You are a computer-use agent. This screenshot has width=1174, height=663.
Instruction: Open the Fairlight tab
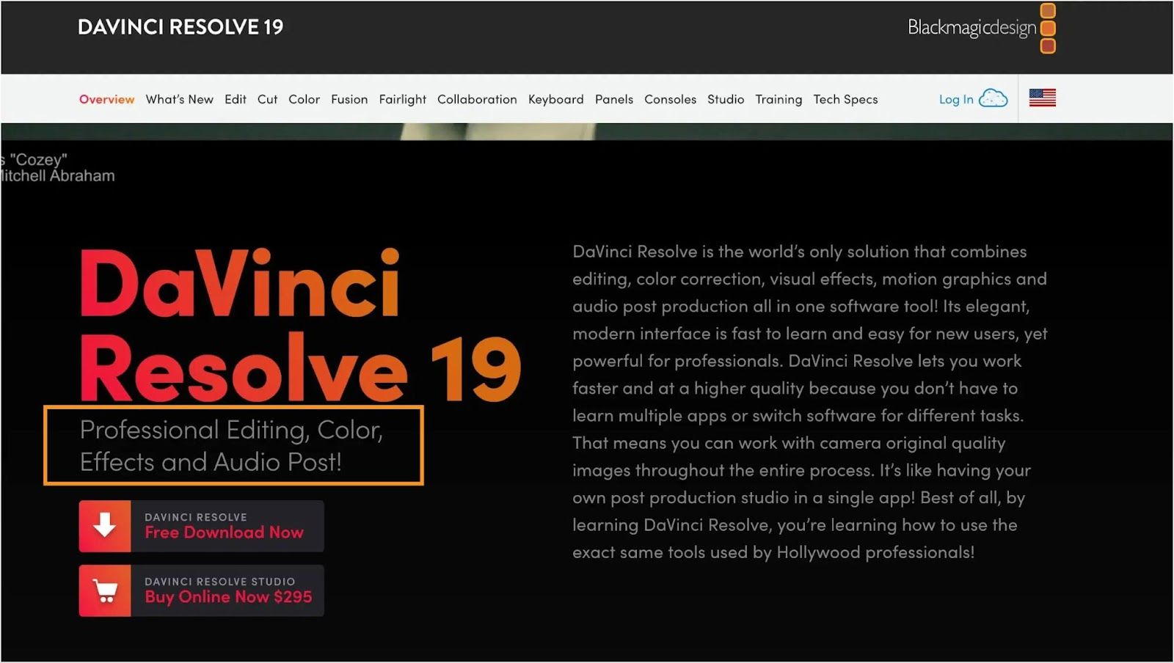(403, 99)
